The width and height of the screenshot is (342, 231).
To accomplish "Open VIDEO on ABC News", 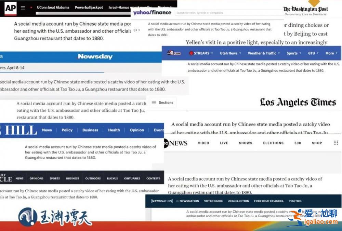I will (x=203, y=143).
